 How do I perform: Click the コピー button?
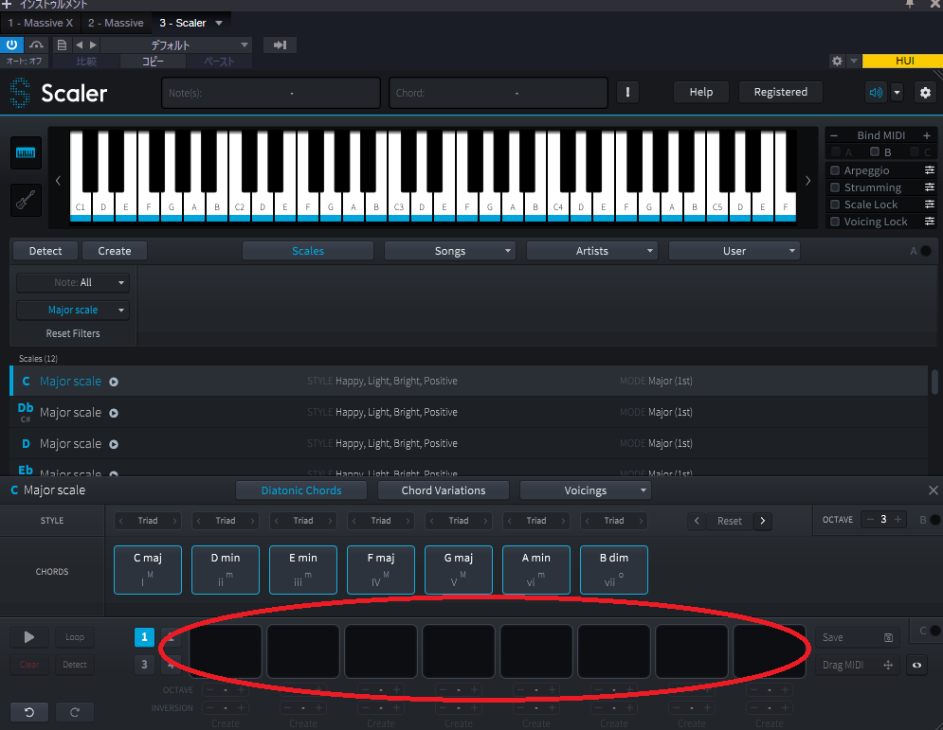(x=153, y=62)
